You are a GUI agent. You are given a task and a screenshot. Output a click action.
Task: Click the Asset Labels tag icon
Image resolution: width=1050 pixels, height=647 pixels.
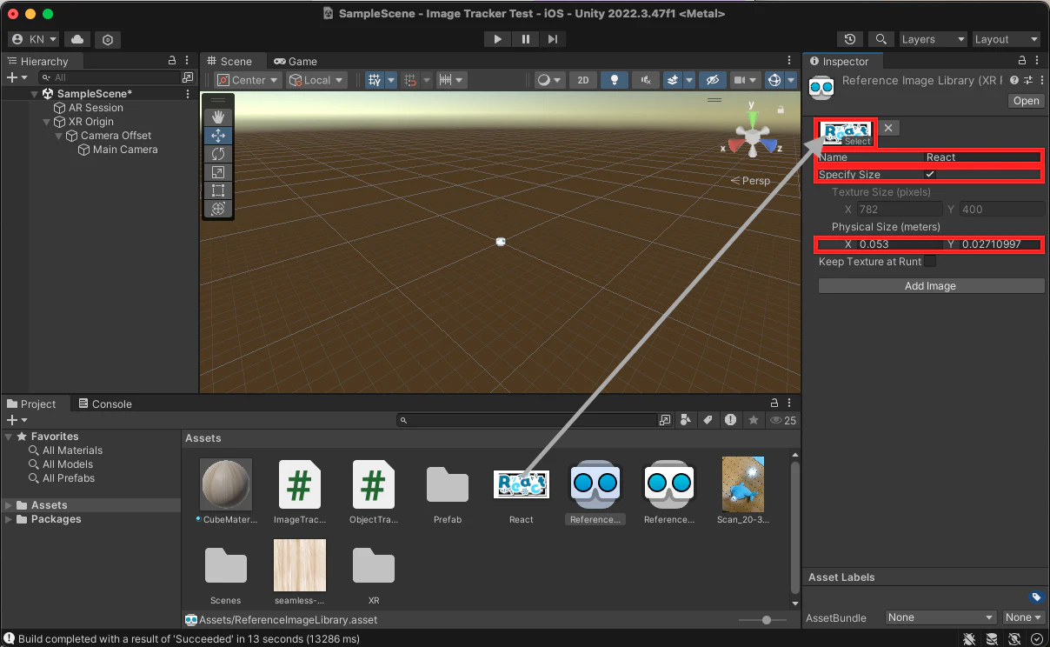point(1035,597)
